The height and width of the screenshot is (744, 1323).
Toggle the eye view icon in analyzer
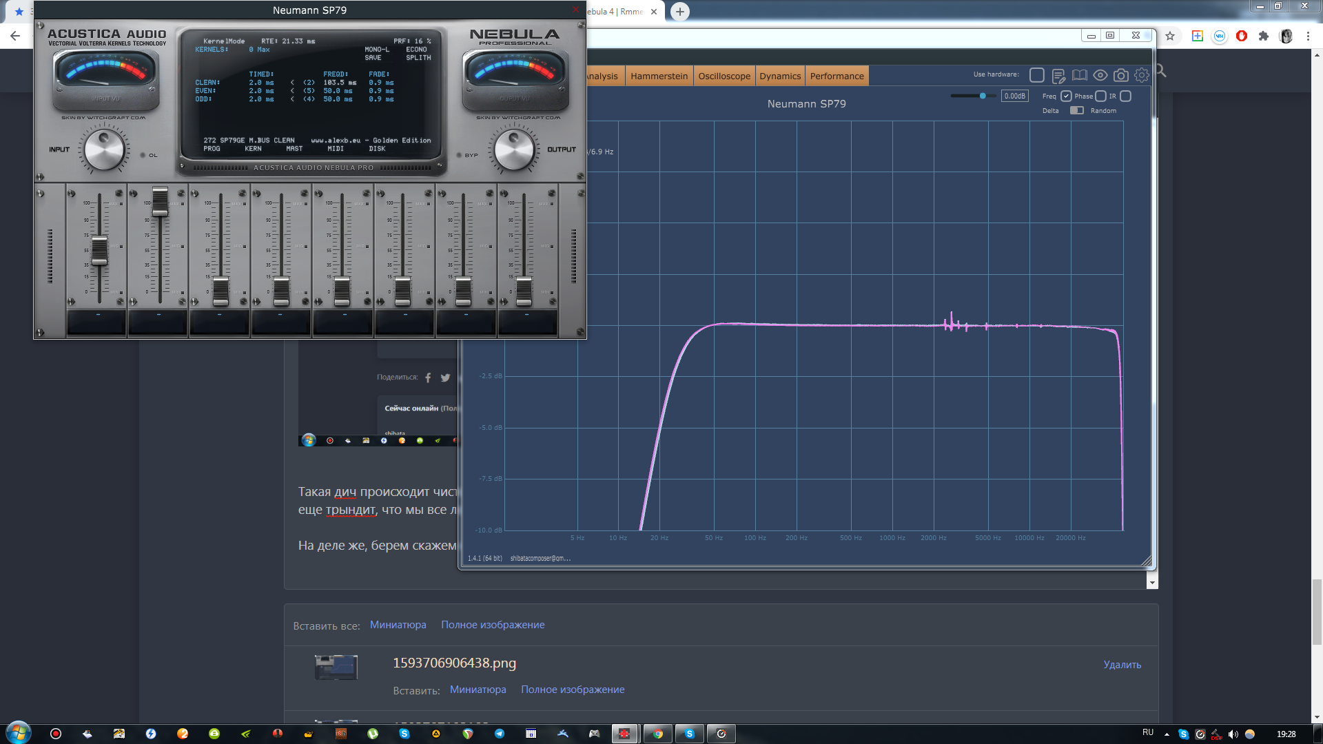(1100, 76)
